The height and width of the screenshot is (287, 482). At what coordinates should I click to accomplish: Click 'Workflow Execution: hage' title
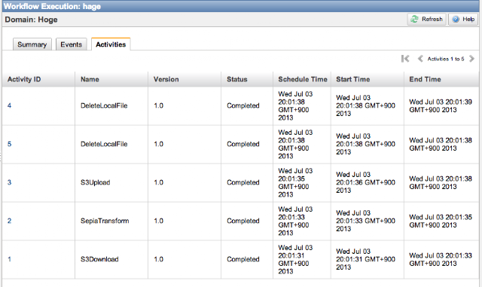tap(52, 6)
